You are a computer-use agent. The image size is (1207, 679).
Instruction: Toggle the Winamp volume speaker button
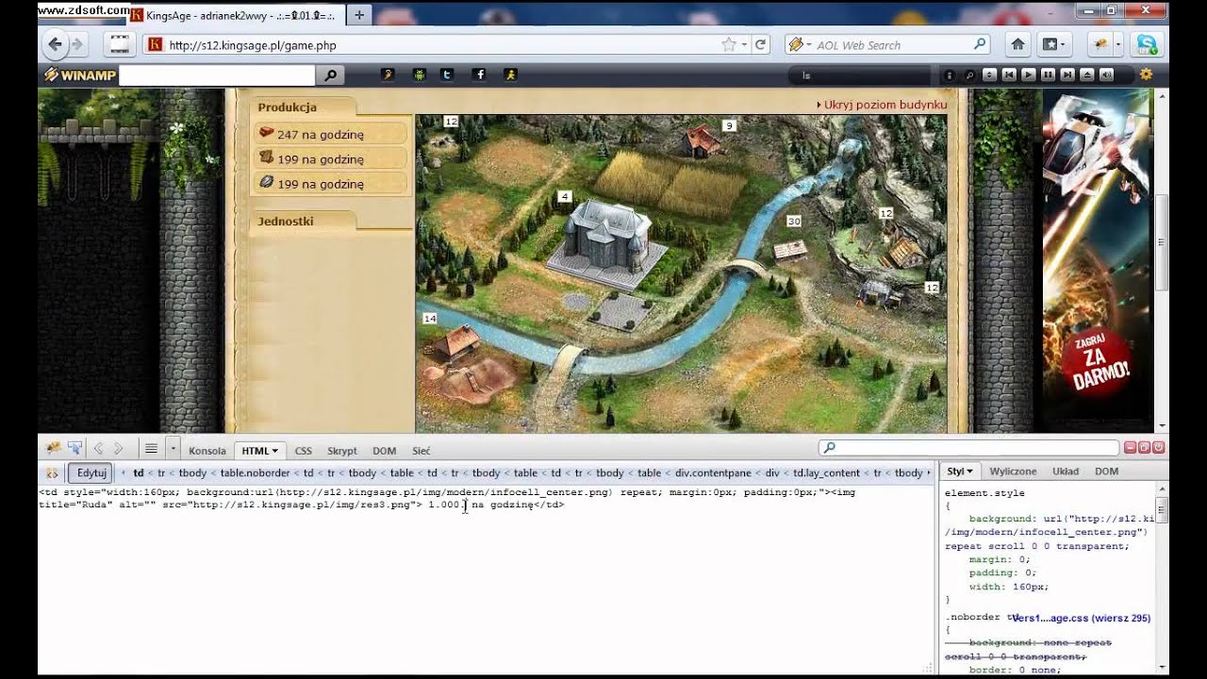(1106, 75)
